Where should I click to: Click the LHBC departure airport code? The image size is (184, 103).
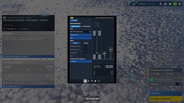click(7, 67)
